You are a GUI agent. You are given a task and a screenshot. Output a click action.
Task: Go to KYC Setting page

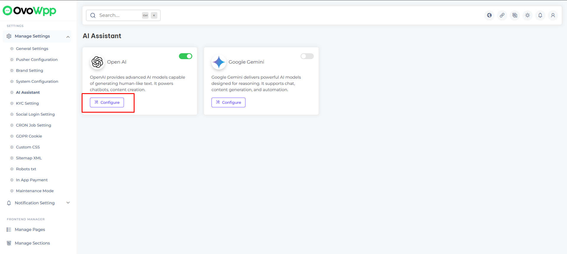coord(27,103)
